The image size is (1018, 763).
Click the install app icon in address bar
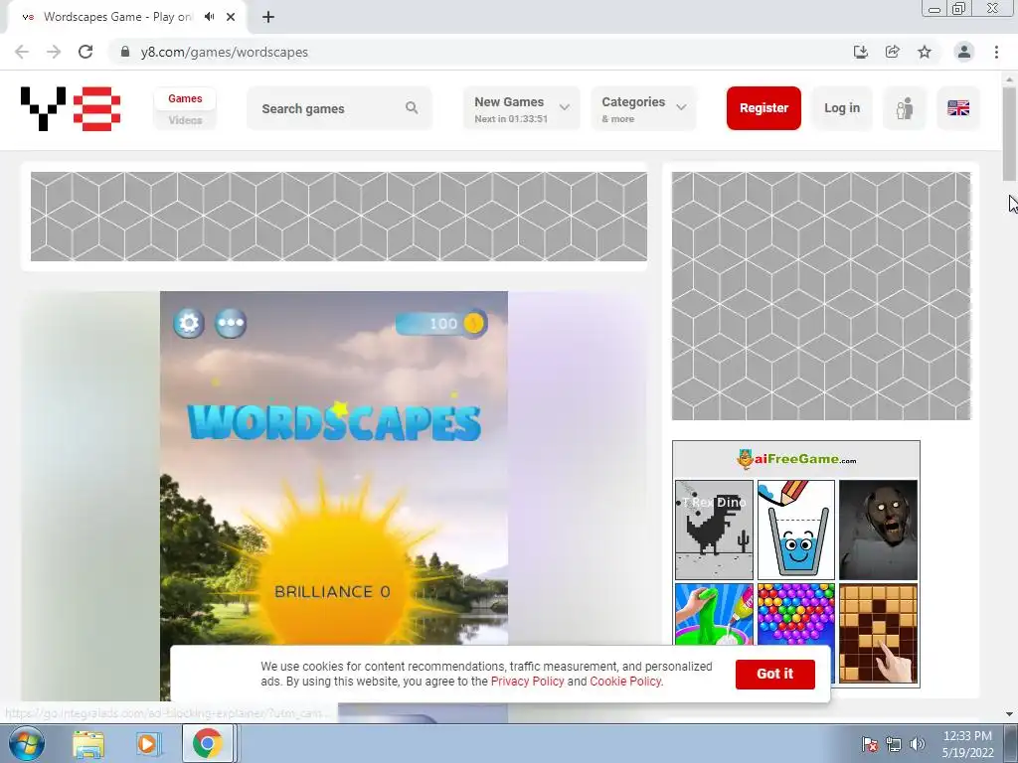[861, 52]
